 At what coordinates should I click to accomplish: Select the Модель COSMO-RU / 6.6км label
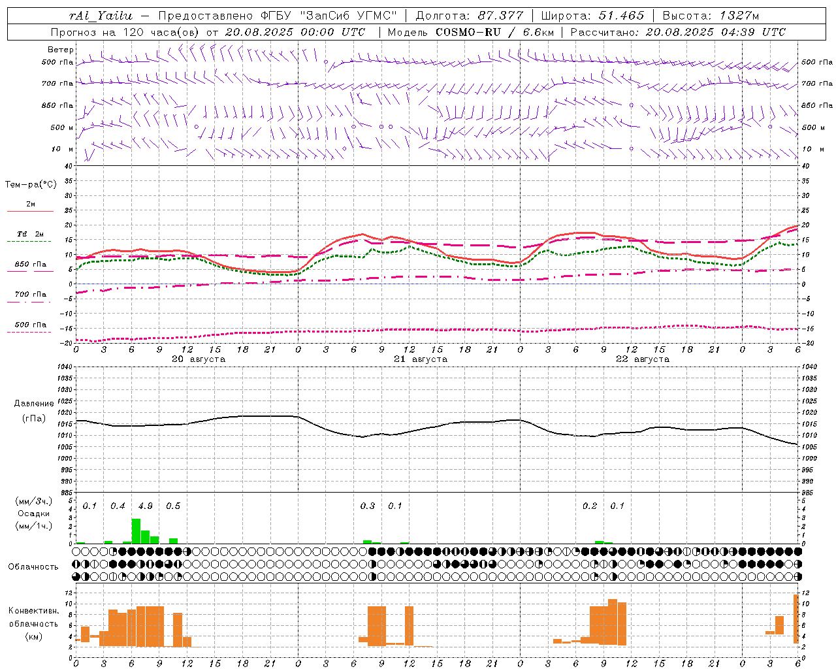(471, 32)
